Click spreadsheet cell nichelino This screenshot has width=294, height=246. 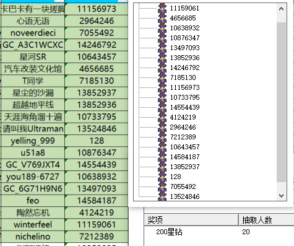pos(33,237)
